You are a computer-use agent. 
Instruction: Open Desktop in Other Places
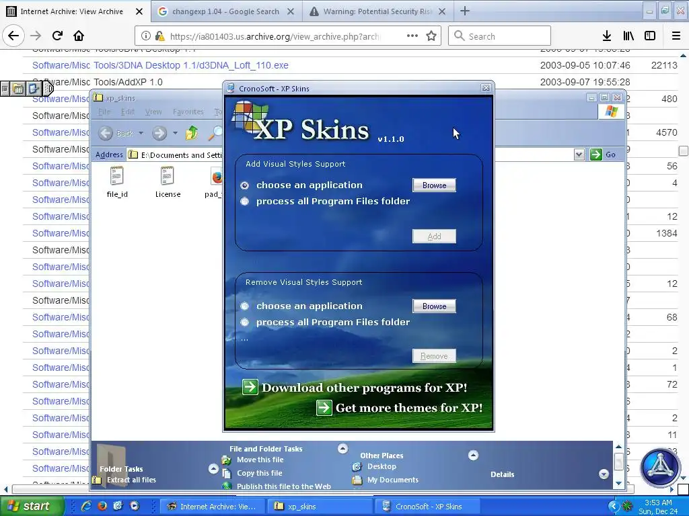tap(382, 466)
